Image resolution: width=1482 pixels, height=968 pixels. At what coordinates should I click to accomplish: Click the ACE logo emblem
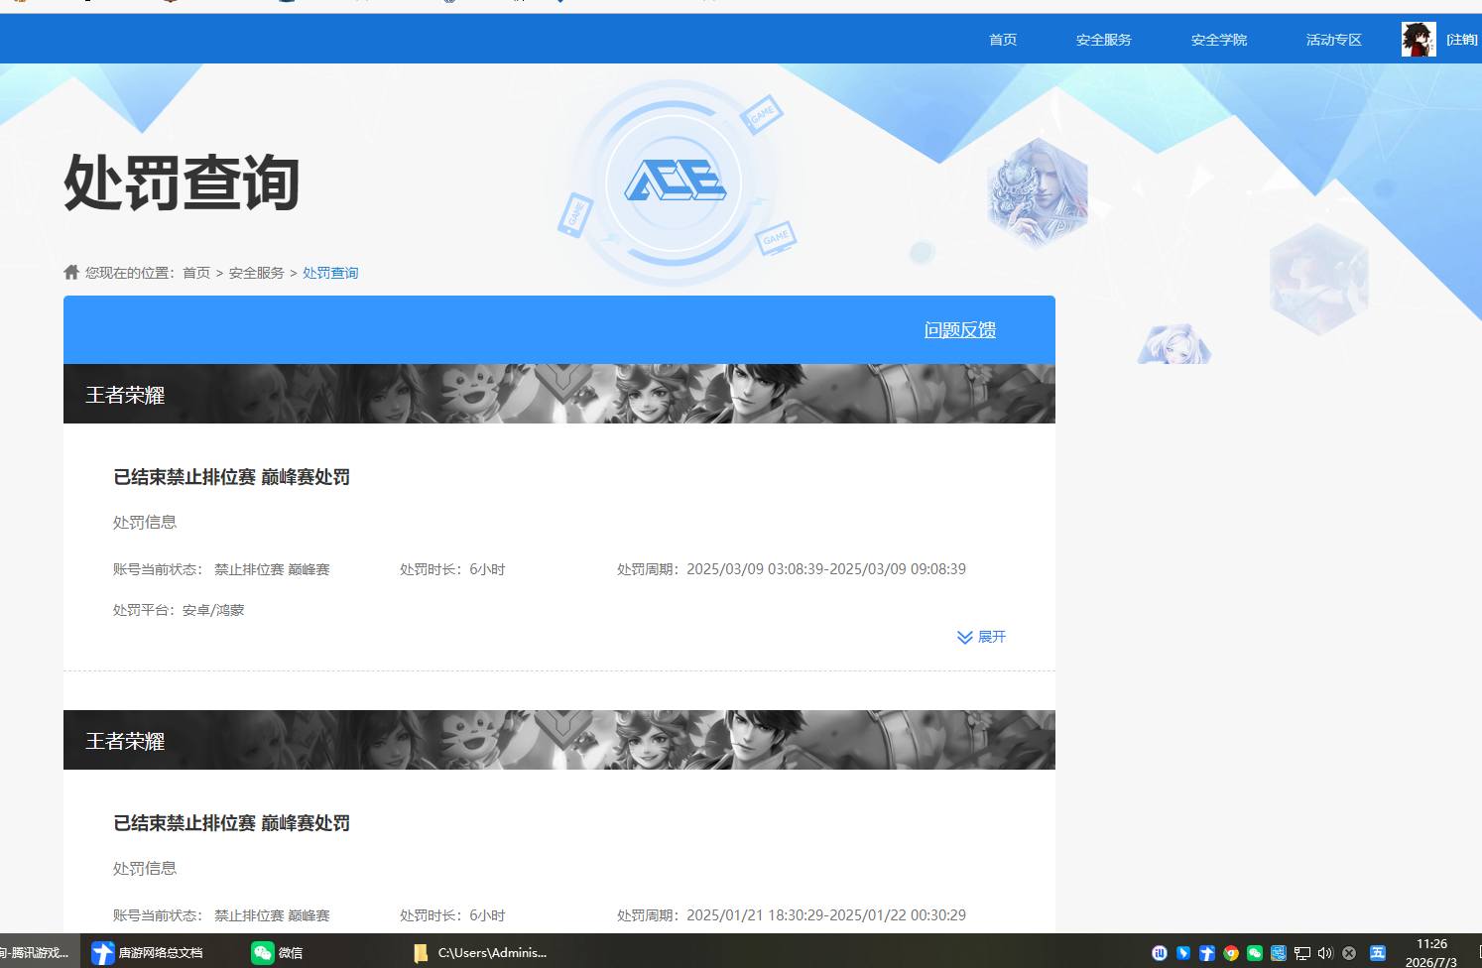674,181
